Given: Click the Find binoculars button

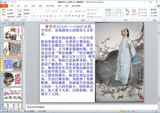Looking at the screenshot, I should [154, 10].
